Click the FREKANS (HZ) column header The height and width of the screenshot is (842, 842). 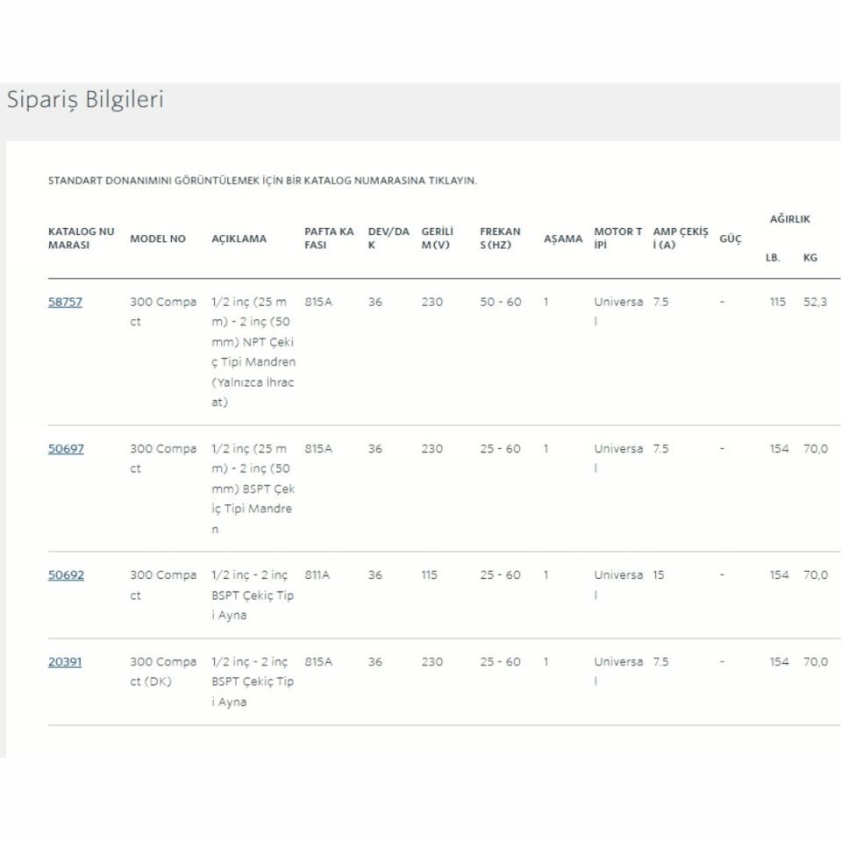pos(500,238)
